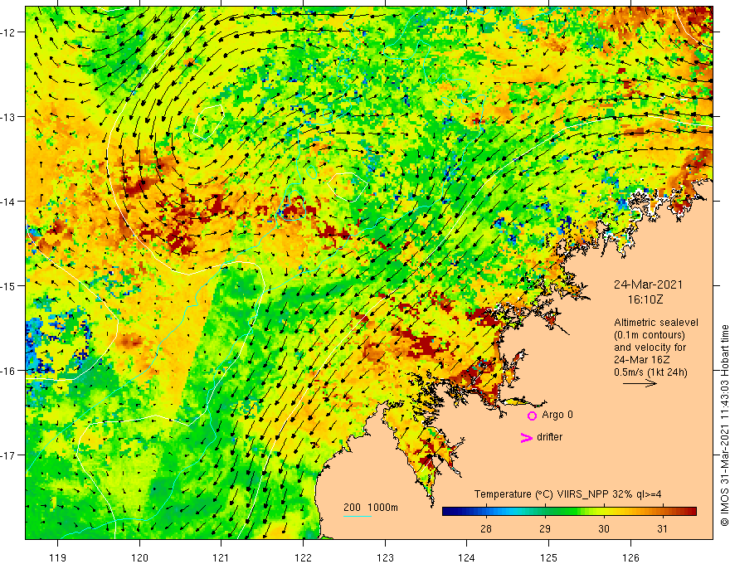Click the temperature color bar legend
Viewport: 730px width, 564px height.
click(x=569, y=512)
